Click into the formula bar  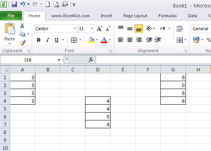pos(153,60)
